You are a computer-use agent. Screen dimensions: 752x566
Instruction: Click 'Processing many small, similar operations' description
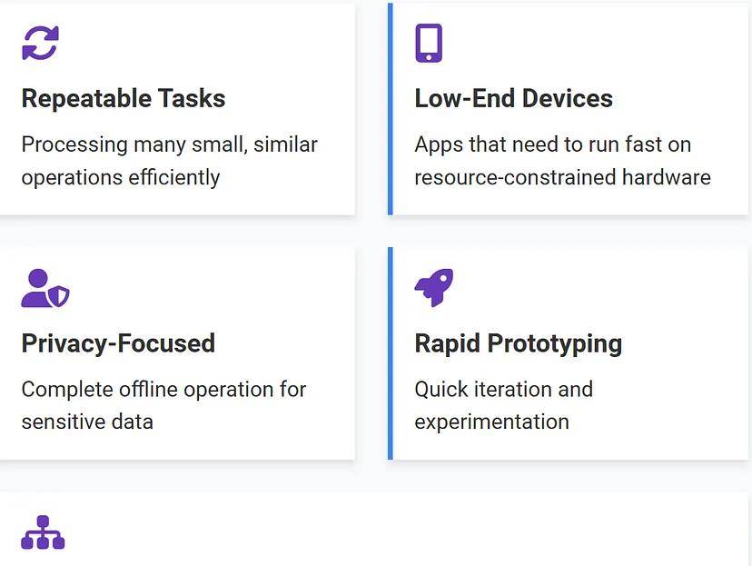click(169, 160)
